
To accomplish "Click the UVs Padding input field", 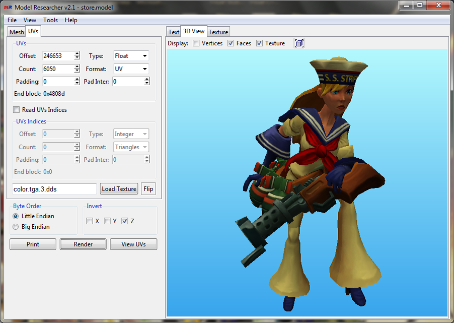I will 58,82.
